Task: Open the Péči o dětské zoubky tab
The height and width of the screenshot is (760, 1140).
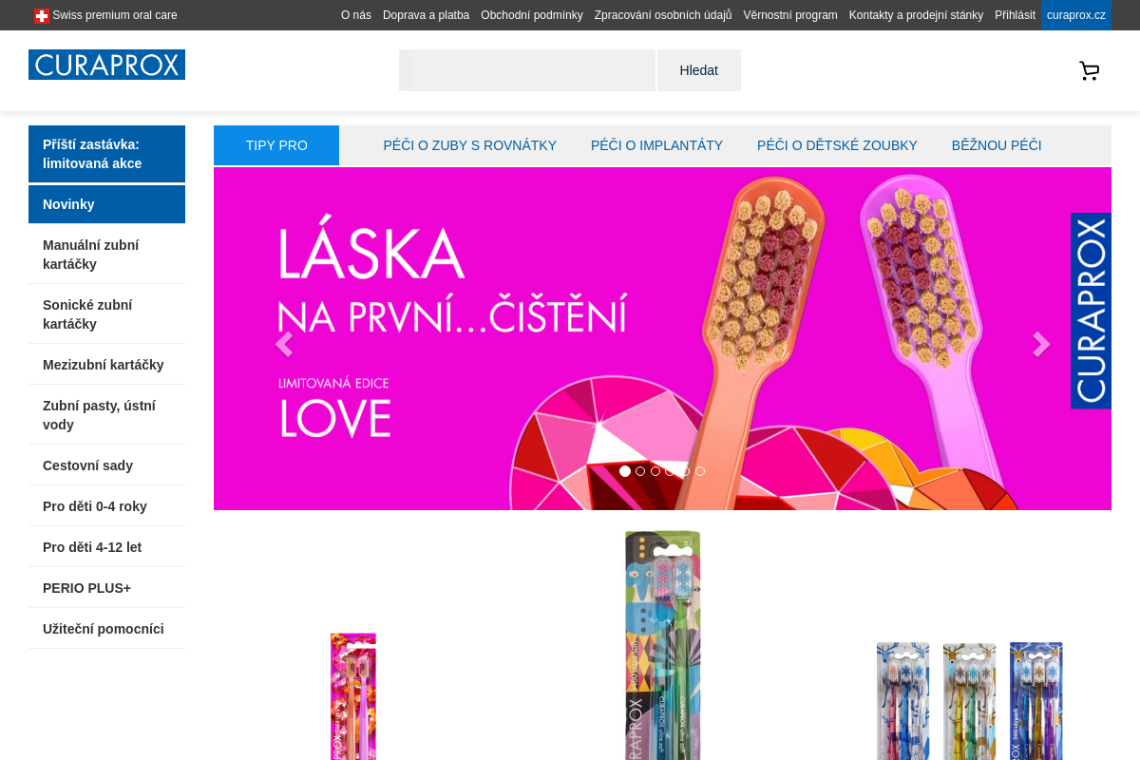Action: click(837, 145)
